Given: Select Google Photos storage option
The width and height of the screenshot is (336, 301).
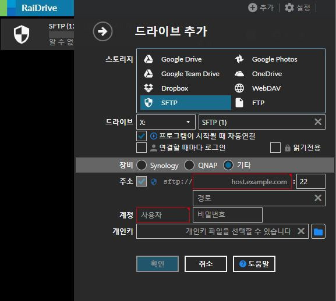Looking at the screenshot, I should [277, 59].
